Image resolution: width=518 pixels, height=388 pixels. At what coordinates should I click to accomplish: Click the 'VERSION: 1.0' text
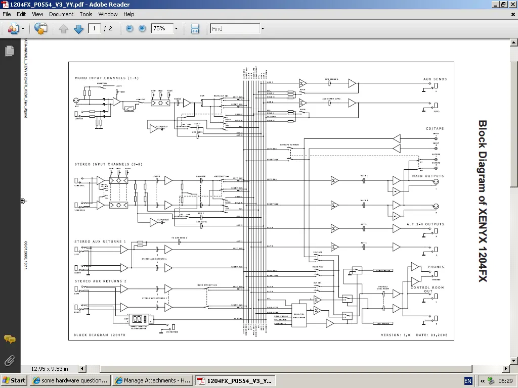396,335
